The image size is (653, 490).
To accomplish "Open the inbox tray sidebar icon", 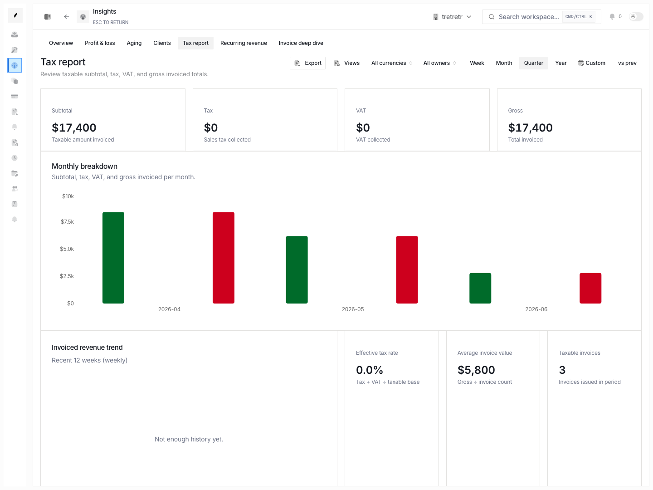I will point(15,34).
